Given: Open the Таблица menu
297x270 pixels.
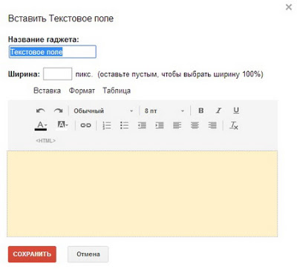Looking at the screenshot, I should coord(117,90).
